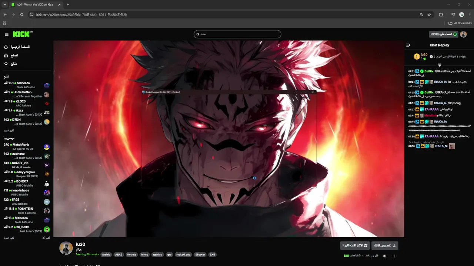The height and width of the screenshot is (266, 474).
Task: Open UncleHattan channel in sidebar
Action: click(x=27, y=94)
